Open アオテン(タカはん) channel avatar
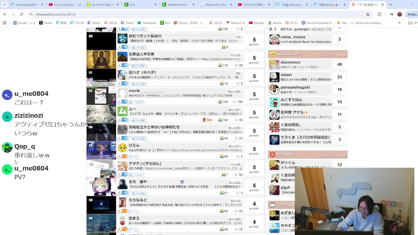The width and height of the screenshot is (418, 235). (122, 166)
